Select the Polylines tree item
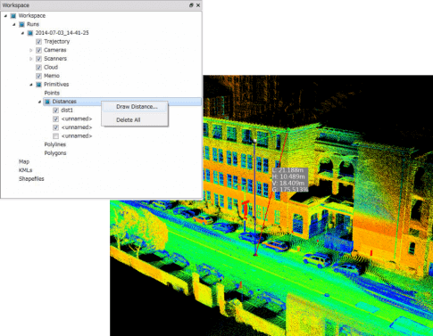The image size is (433, 336). 55,144
